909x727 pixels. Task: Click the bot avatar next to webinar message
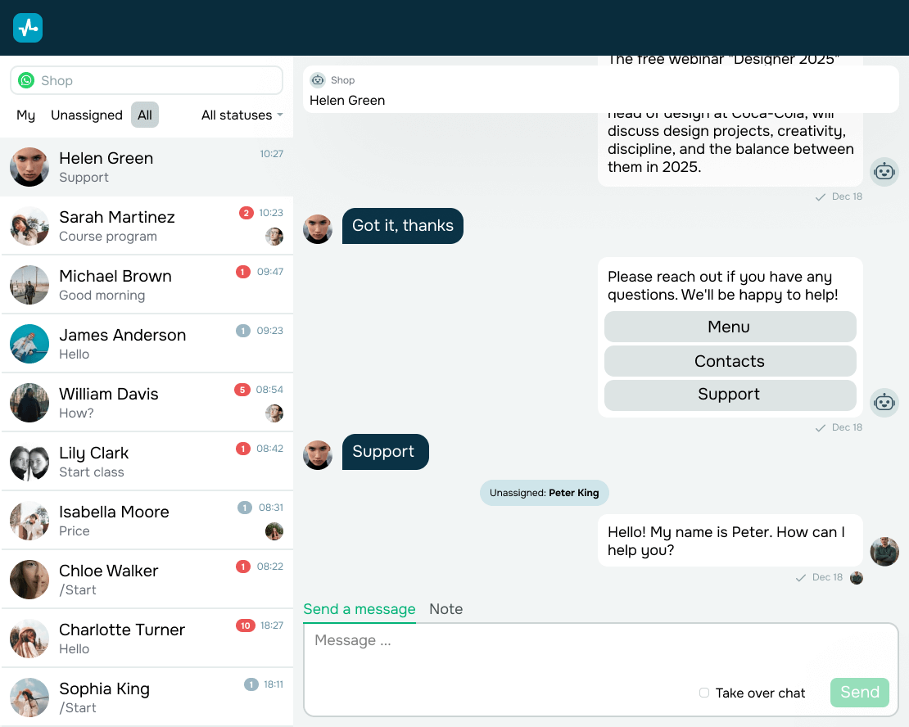(884, 172)
